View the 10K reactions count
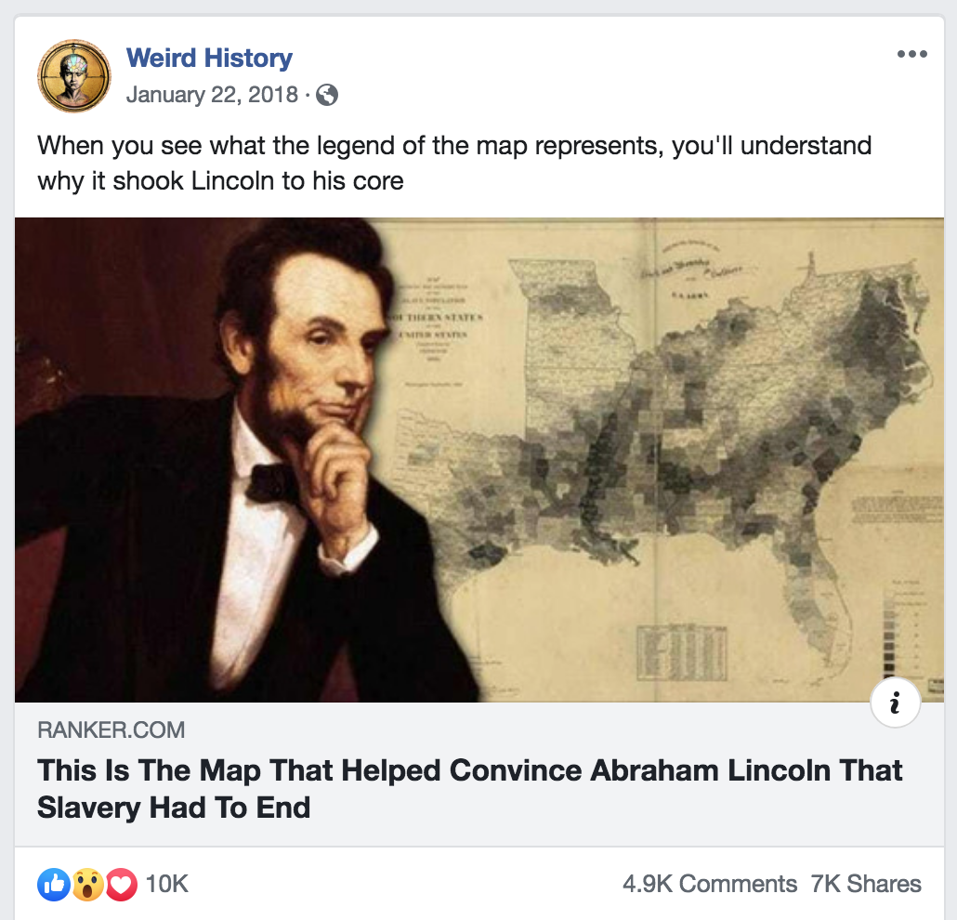 (x=166, y=884)
